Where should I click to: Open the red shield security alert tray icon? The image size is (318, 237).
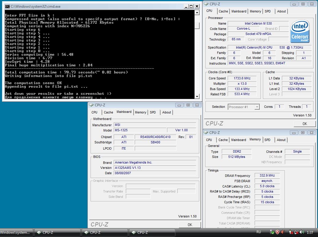(x=277, y=232)
